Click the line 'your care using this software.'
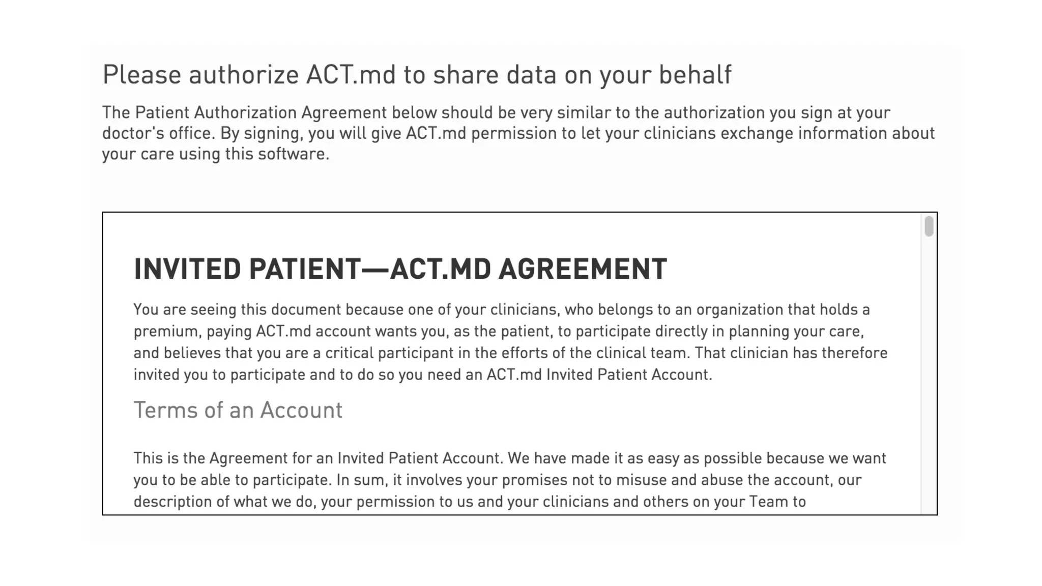Image resolution: width=1042 pixels, height=586 pixels. click(x=216, y=154)
